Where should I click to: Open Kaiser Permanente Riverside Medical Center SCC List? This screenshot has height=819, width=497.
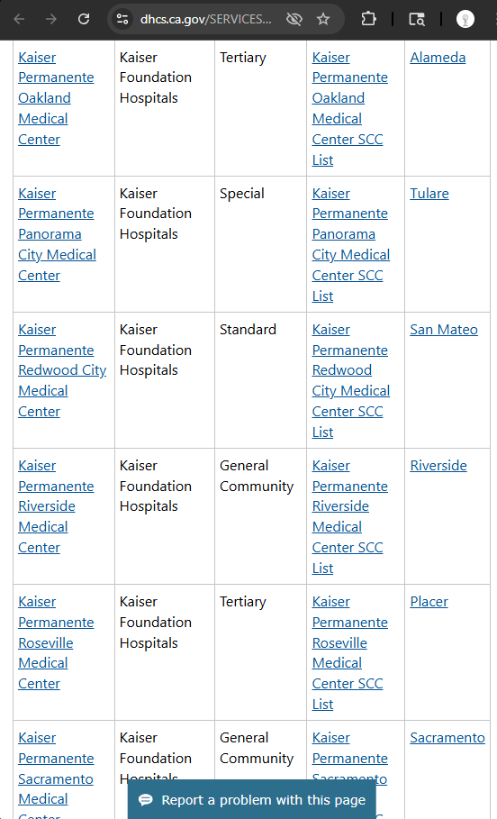pos(349,516)
